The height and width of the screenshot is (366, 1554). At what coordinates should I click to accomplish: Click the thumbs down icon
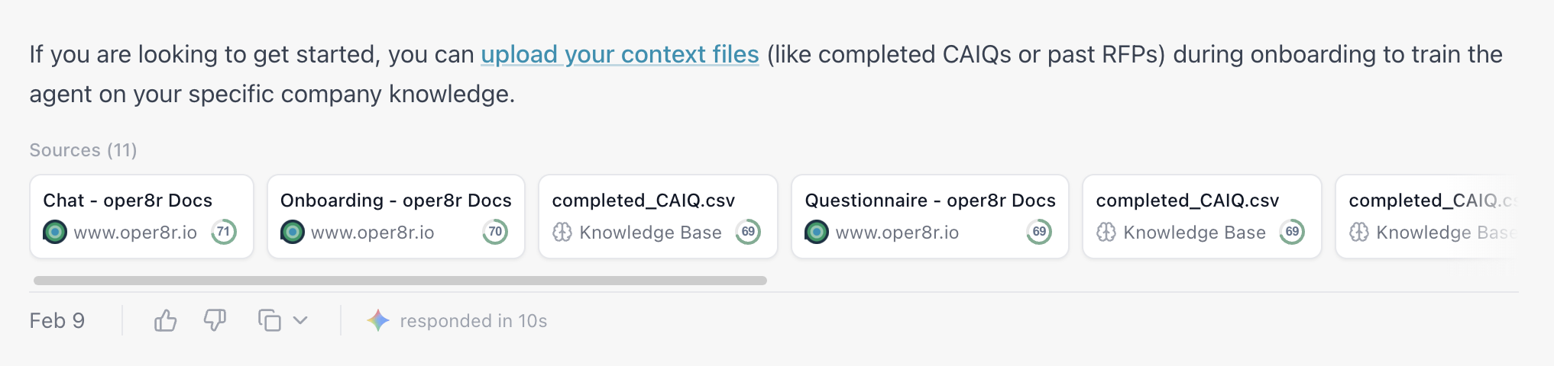[215, 321]
